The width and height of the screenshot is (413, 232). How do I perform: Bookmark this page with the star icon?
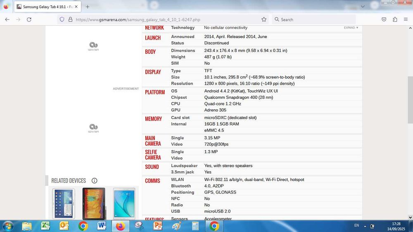click(x=264, y=19)
